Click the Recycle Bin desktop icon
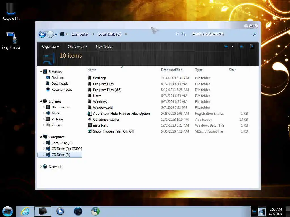This screenshot has height=217, width=290. pyautogui.click(x=11, y=12)
